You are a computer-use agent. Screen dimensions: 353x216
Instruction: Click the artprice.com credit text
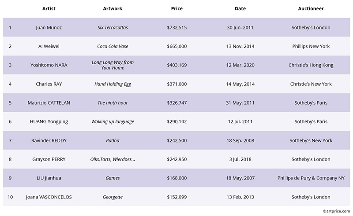pyautogui.click(x=336, y=212)
